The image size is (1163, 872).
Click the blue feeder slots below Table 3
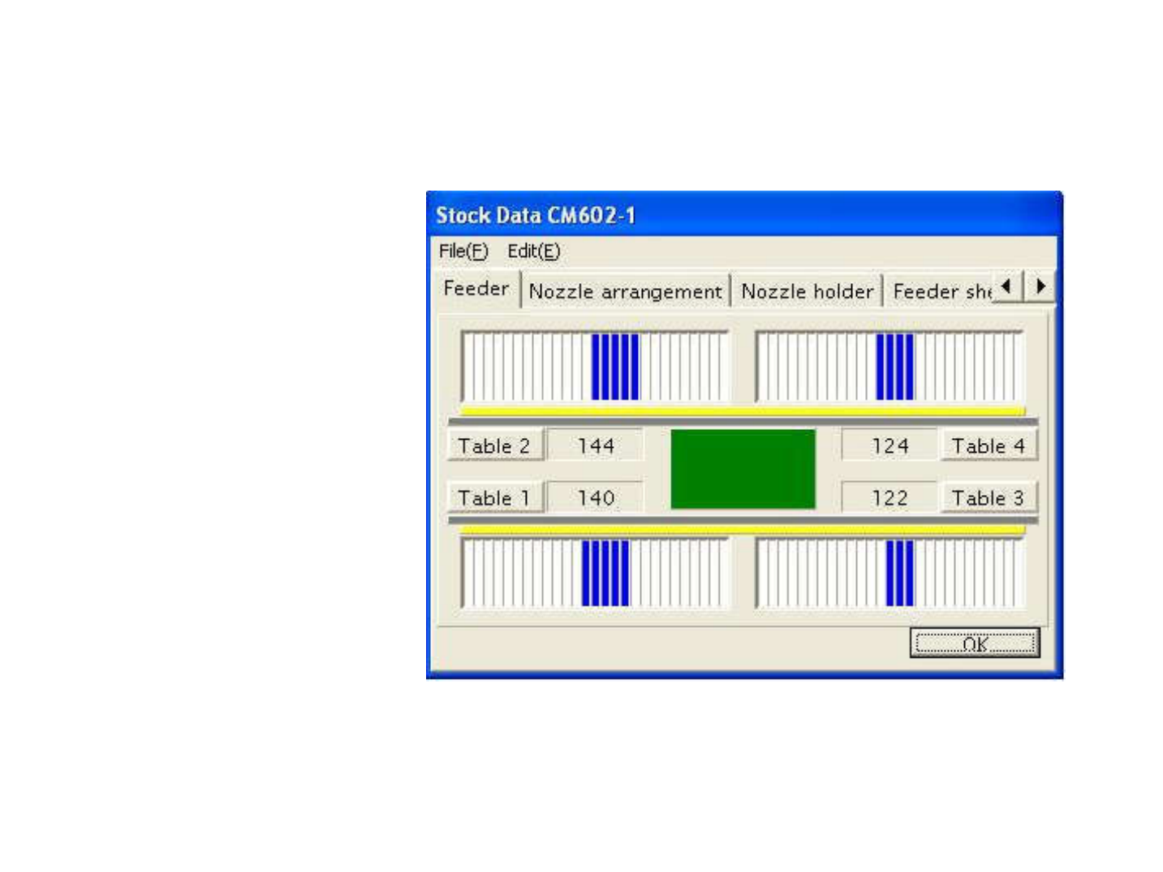[900, 573]
